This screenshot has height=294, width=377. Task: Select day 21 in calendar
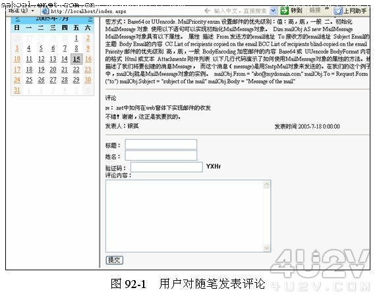point(65,70)
